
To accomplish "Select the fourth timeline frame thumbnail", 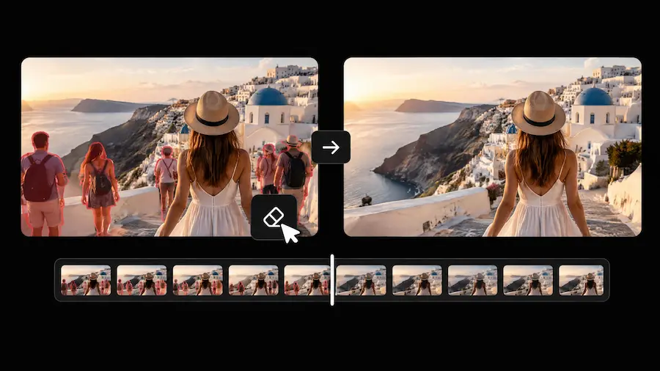I will 254,280.
